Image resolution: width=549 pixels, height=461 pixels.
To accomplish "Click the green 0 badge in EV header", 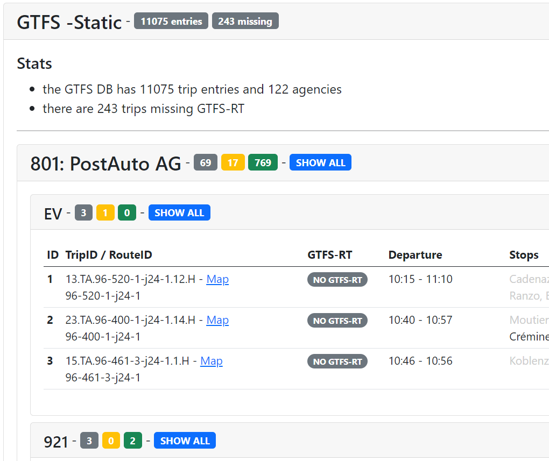I will point(127,212).
